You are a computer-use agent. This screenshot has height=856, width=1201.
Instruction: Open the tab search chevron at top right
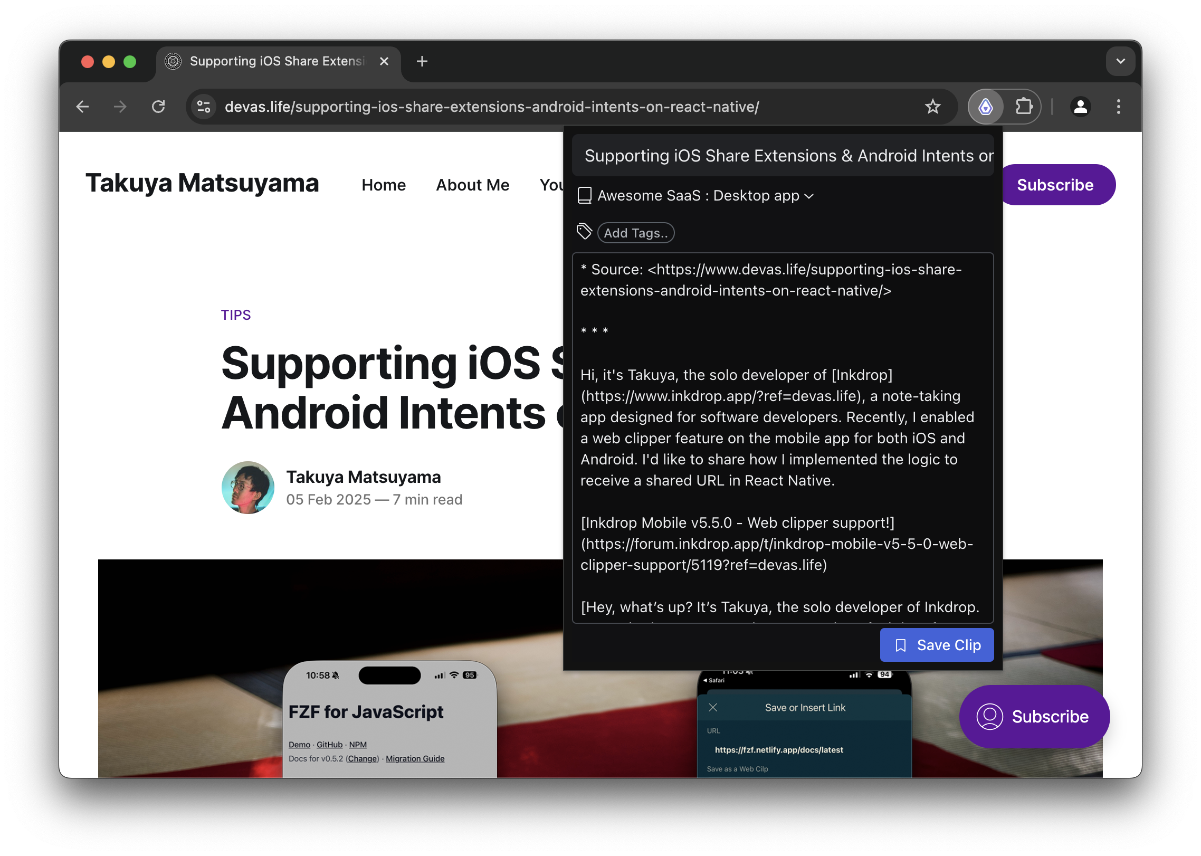pyautogui.click(x=1120, y=61)
